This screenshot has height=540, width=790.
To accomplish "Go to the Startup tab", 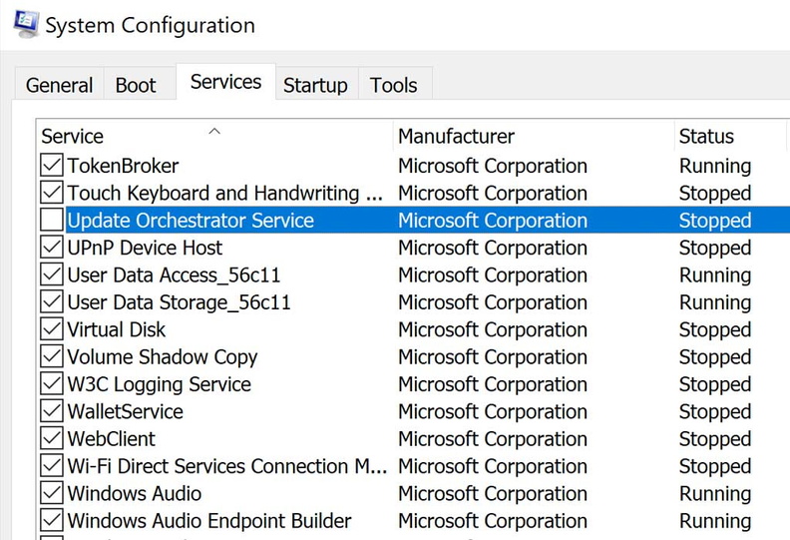I will (x=315, y=85).
